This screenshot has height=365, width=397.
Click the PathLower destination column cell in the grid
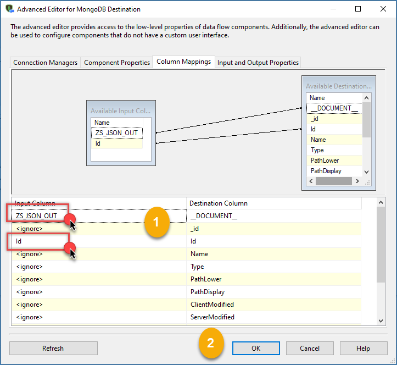point(273,279)
